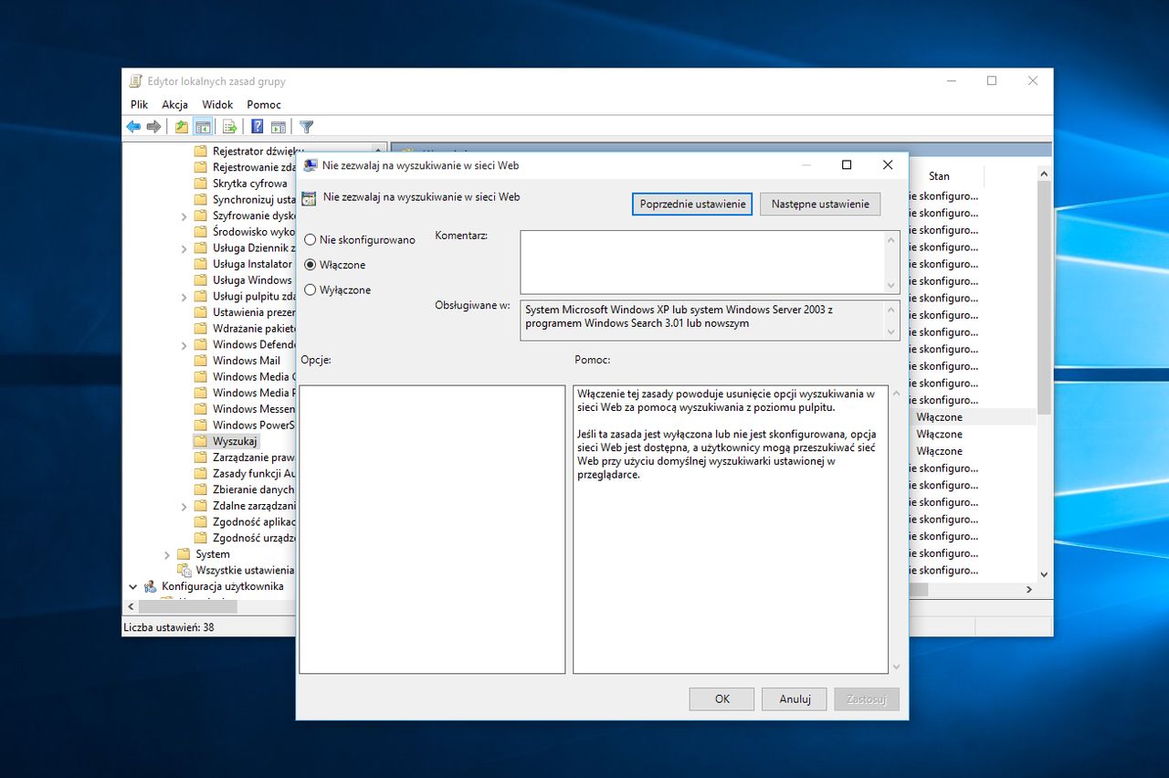
Task: Click the Filter funnel icon
Action: tap(307, 127)
